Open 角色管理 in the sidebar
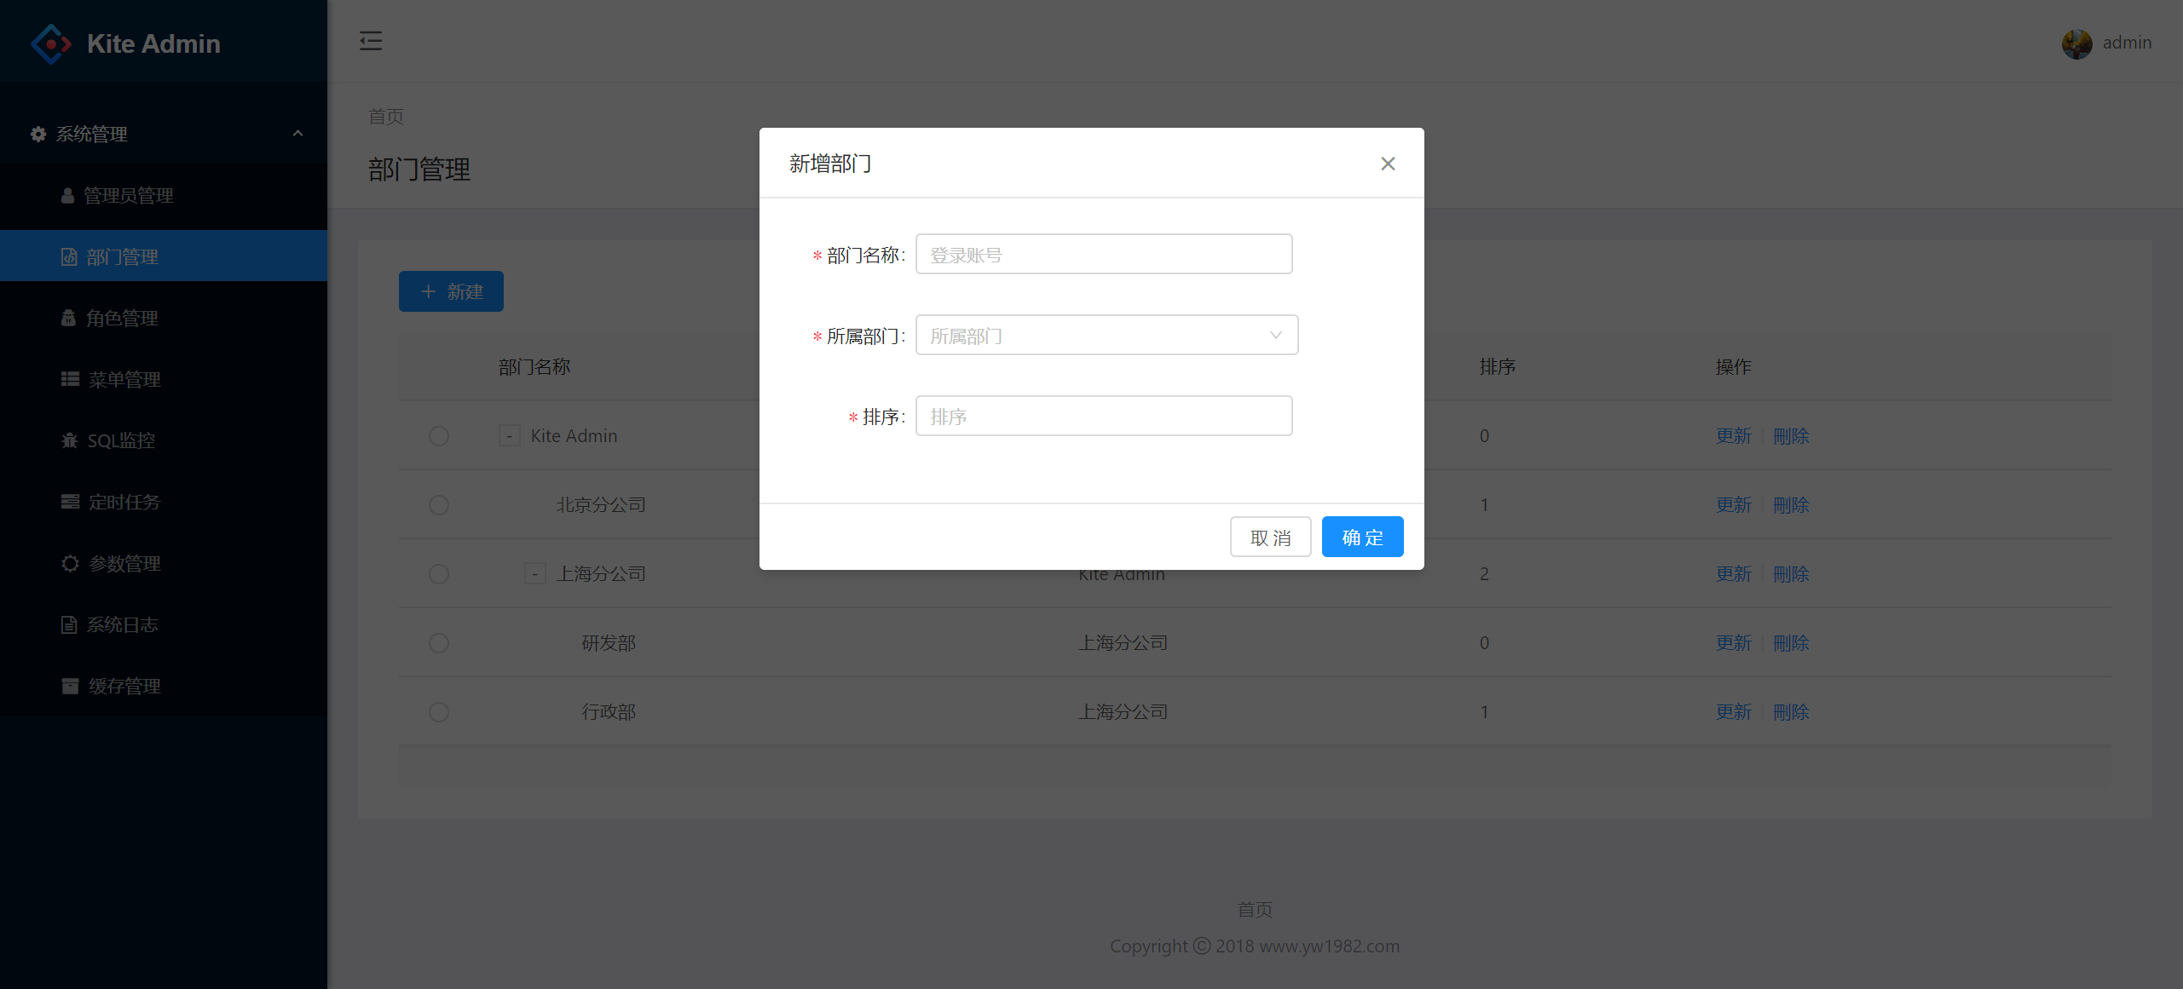The image size is (2183, 989). 164,318
